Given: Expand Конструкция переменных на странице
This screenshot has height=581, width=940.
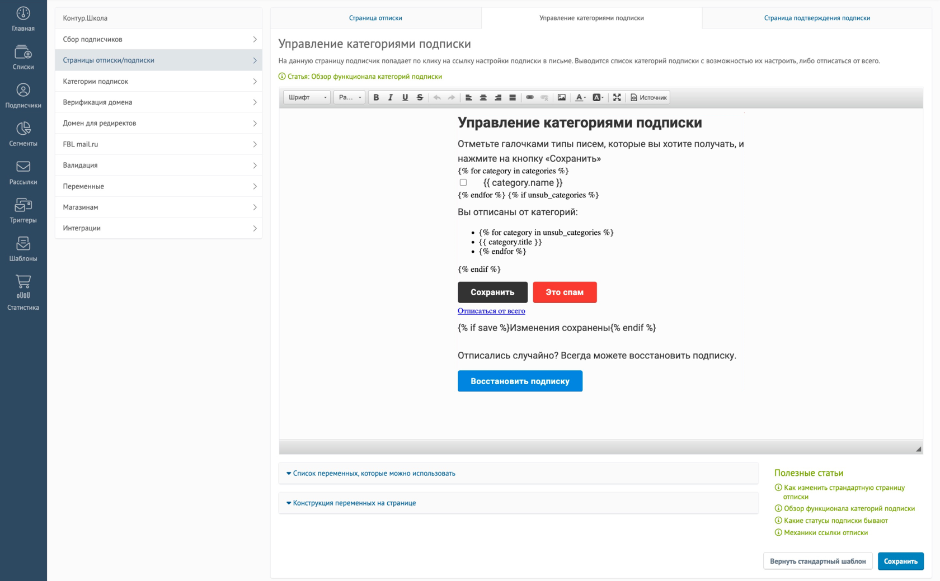Looking at the screenshot, I should [518, 503].
